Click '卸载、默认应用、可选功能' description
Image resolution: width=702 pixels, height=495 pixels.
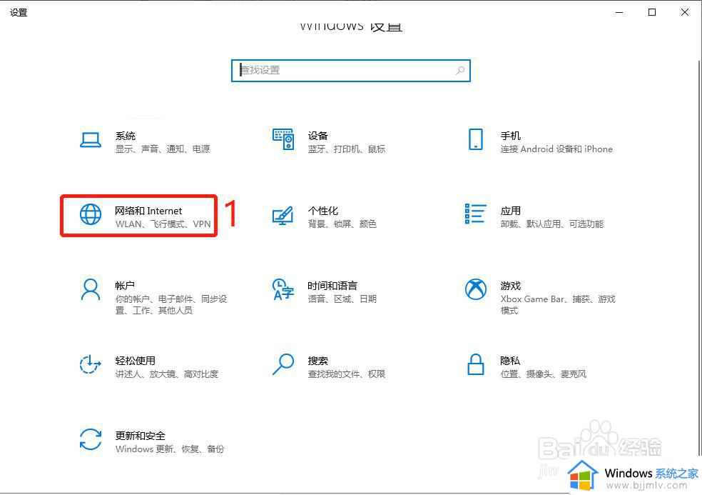click(552, 224)
